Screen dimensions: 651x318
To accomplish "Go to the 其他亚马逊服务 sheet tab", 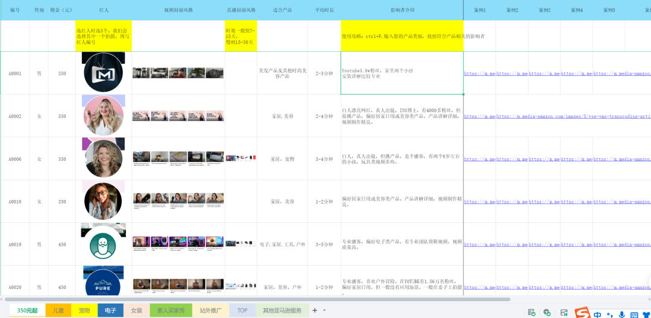I will click(282, 310).
